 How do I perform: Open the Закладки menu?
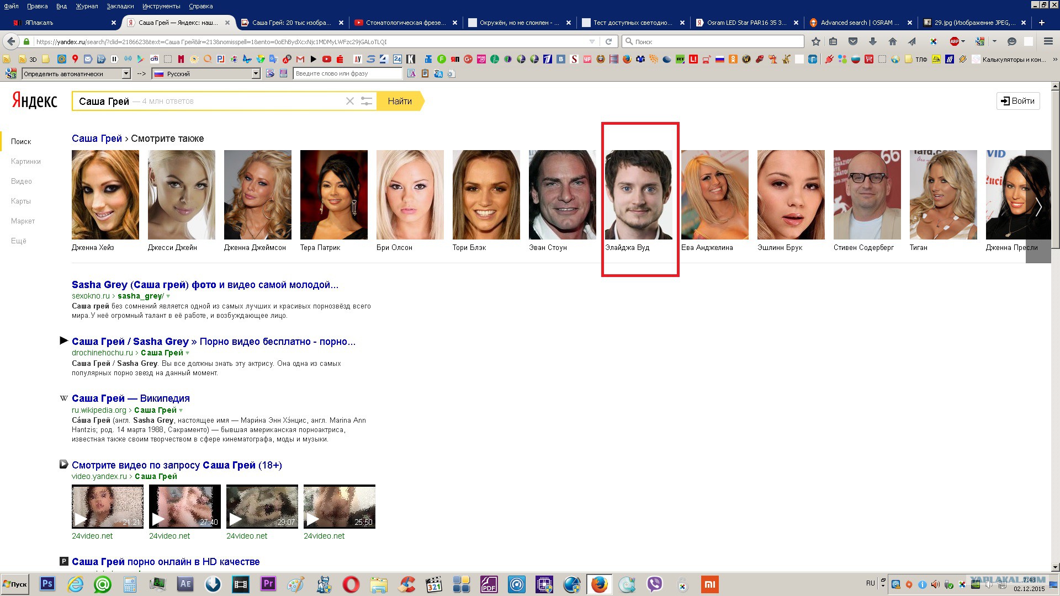coord(120,6)
